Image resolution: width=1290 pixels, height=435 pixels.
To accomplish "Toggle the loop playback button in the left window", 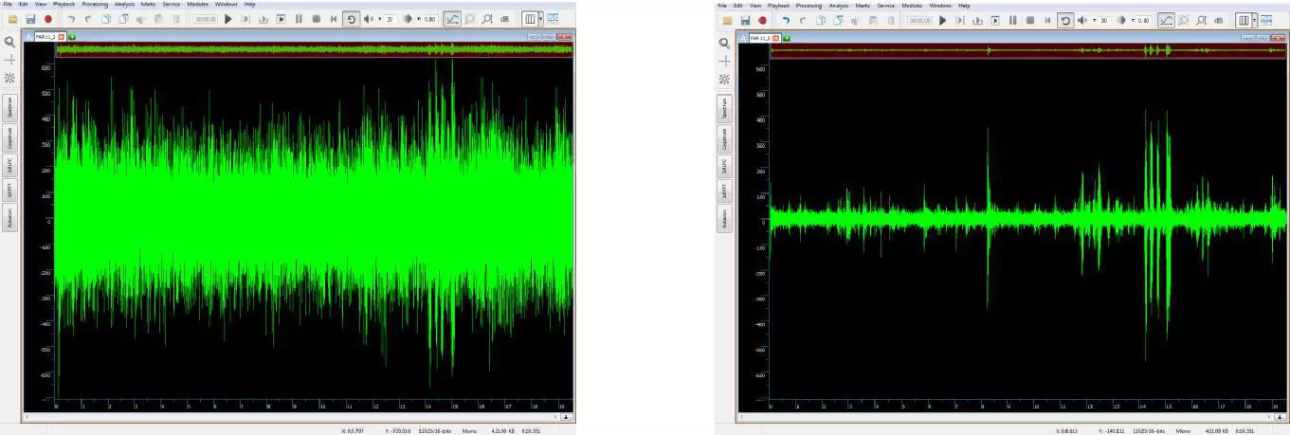I will (351, 19).
